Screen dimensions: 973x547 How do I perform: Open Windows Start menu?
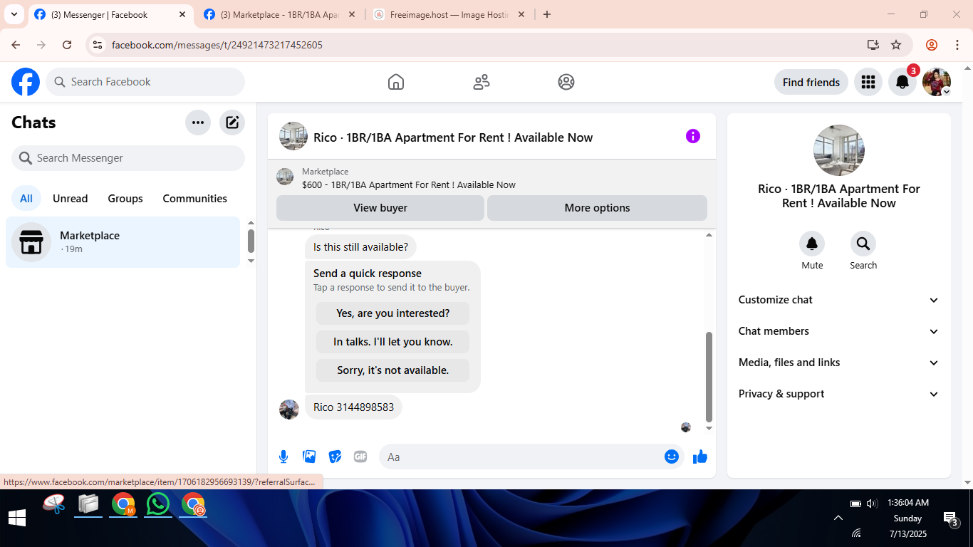17,518
